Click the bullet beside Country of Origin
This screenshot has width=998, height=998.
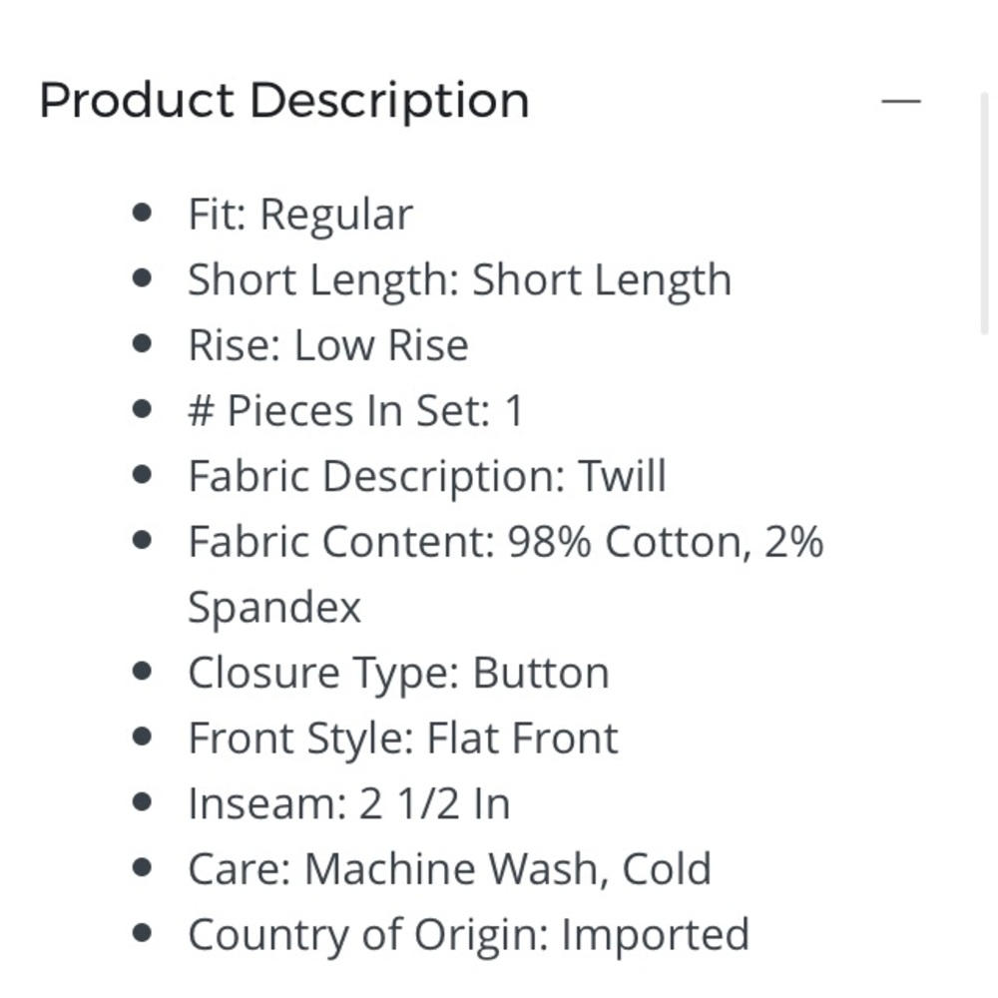pyautogui.click(x=142, y=934)
